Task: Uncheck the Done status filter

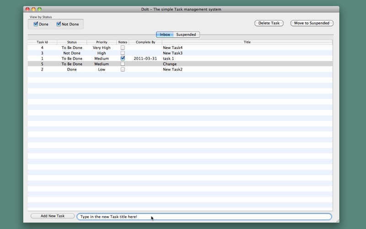Action: pyautogui.click(x=36, y=24)
